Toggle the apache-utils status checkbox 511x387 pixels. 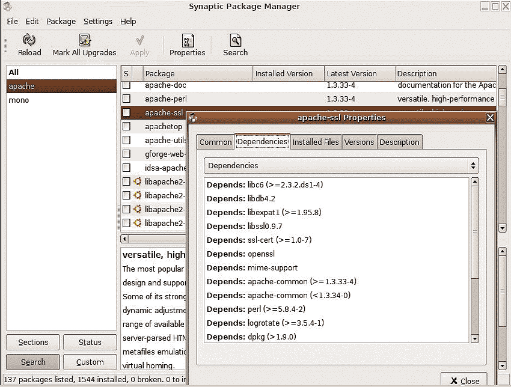click(x=126, y=140)
